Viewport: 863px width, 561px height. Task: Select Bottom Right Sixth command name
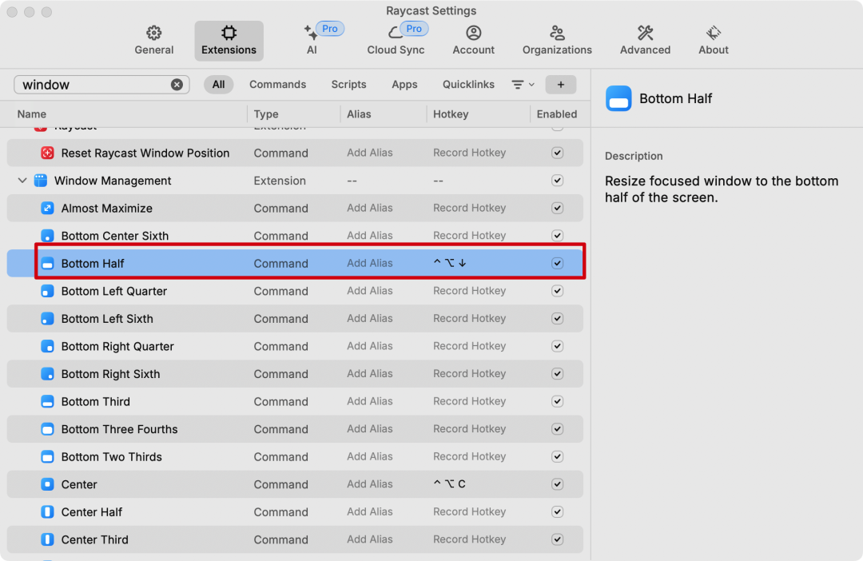coord(110,374)
